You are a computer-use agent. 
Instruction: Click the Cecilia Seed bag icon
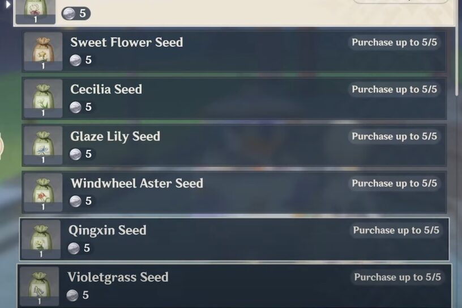tap(42, 98)
